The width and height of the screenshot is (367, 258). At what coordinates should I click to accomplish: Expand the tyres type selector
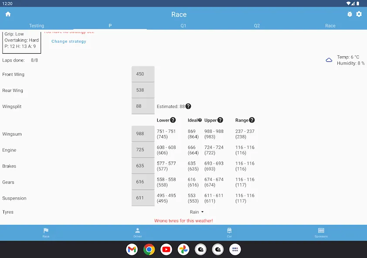196,212
